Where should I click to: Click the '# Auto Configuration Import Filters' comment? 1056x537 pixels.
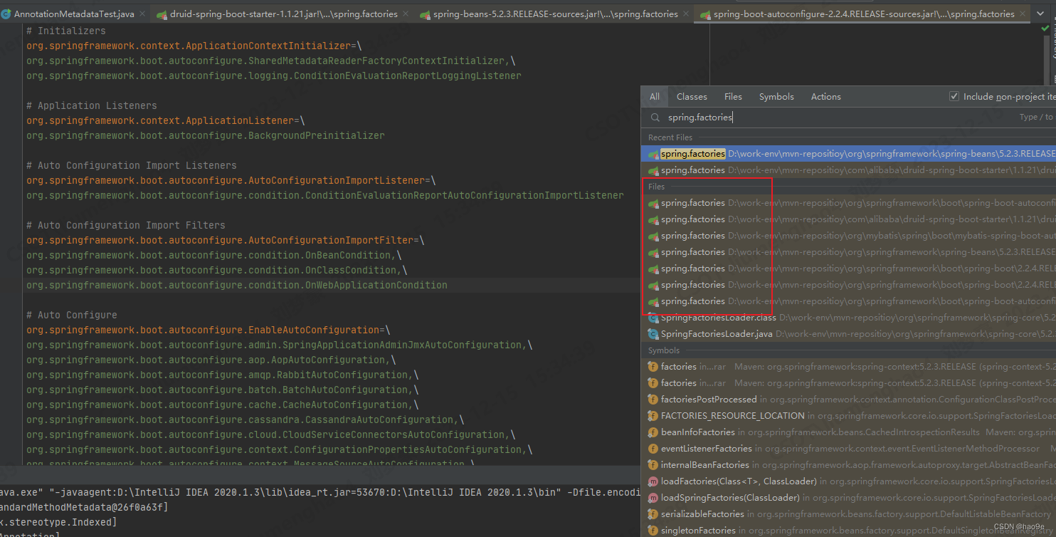(126, 225)
